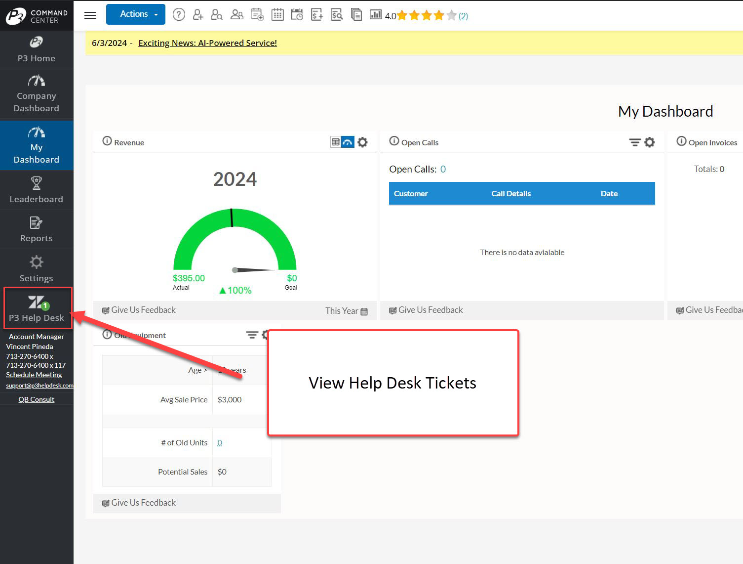Open Open Calls gear settings

point(650,142)
